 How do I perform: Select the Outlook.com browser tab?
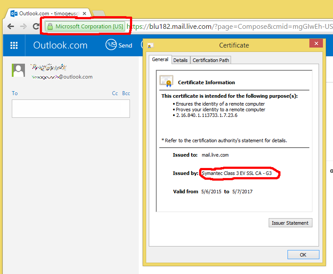(x=49, y=14)
